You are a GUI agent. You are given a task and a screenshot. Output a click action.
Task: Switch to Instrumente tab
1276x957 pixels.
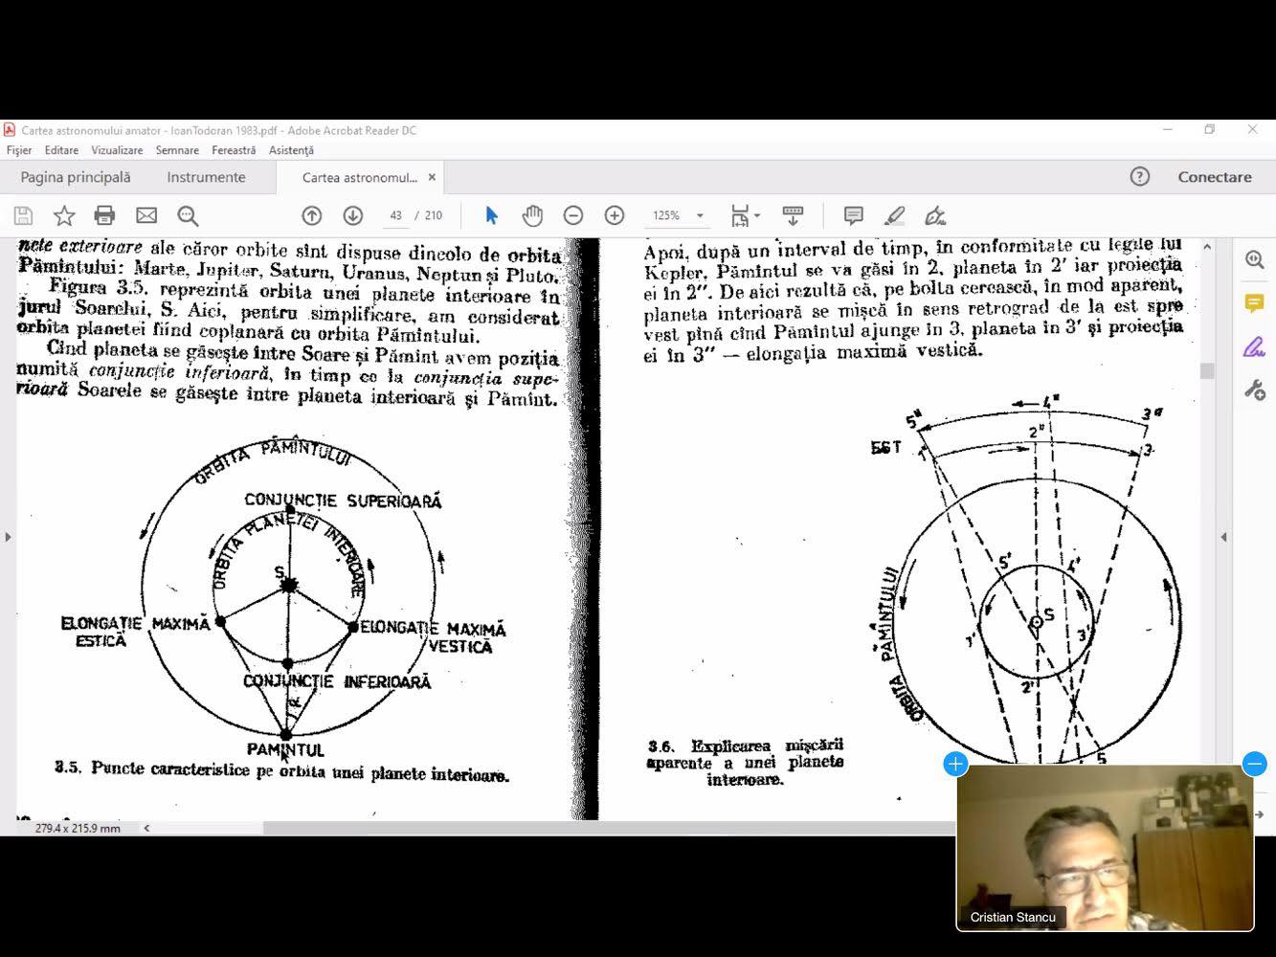(x=206, y=177)
